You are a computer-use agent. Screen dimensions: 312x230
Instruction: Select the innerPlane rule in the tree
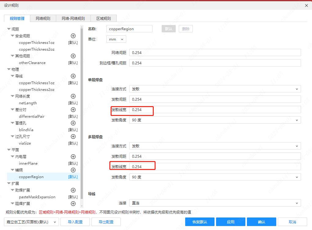28,164
